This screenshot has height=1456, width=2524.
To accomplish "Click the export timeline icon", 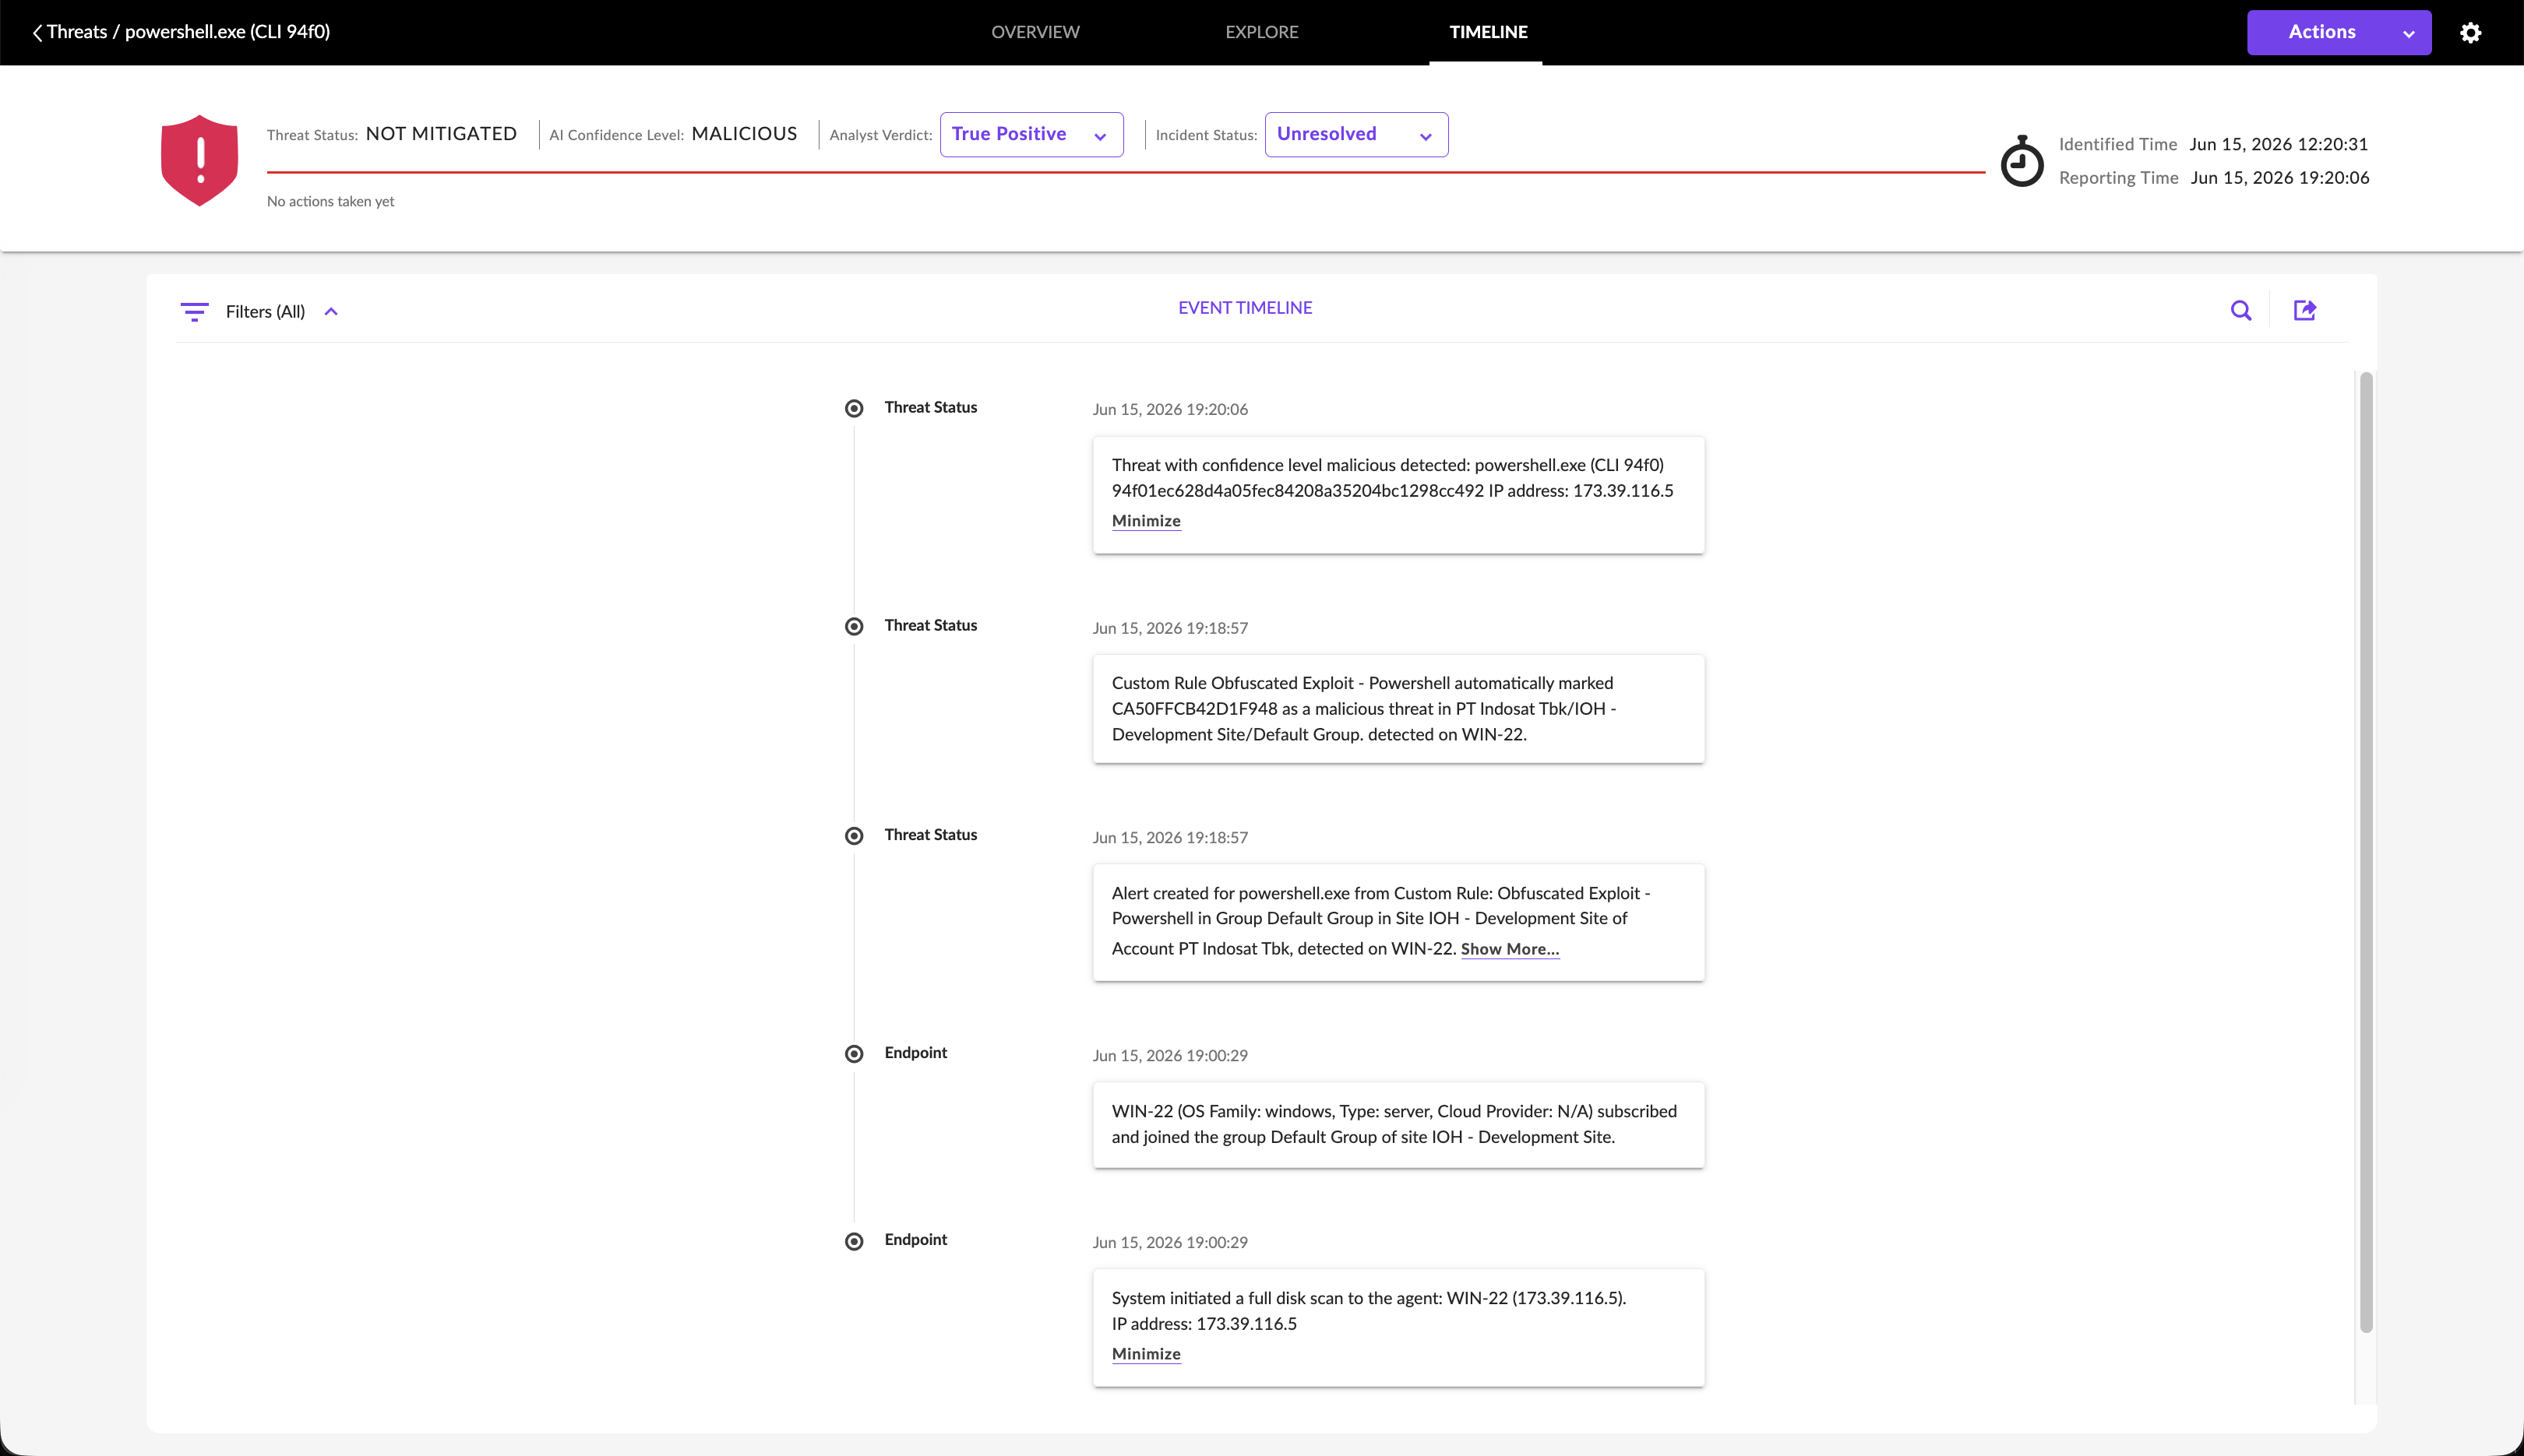I will pos(2305,310).
